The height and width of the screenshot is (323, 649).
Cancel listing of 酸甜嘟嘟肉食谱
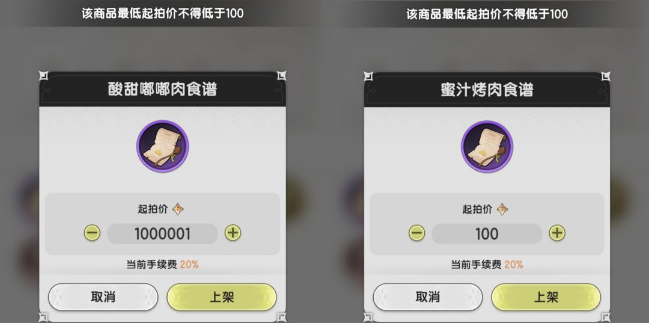tap(103, 297)
